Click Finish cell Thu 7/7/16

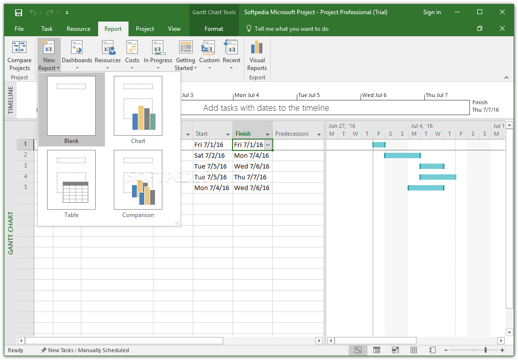tap(253, 177)
